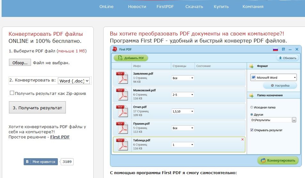Viewport: 305px width, 178px height.
Task: Click the Russian flag language icon
Action: (x=276, y=50)
